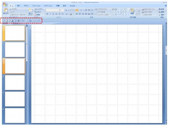
Task: Click the Find (検索) binoculars icon
Action: [x=162, y=9]
